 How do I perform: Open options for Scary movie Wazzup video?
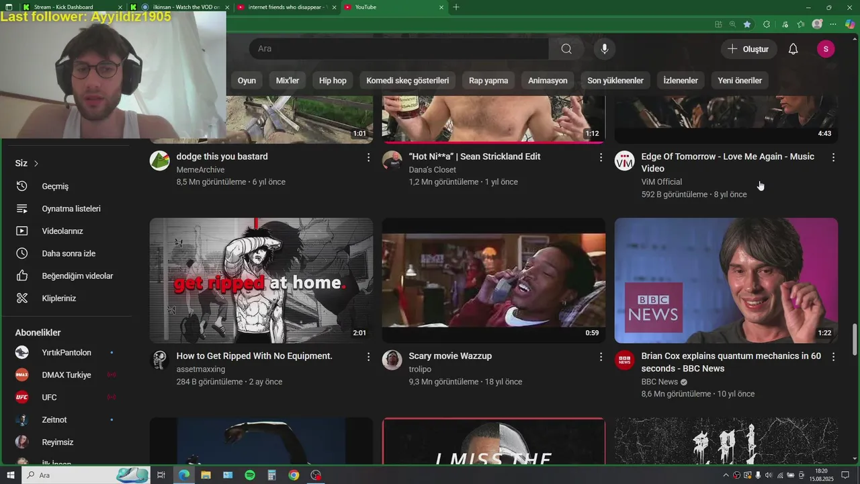point(601,357)
